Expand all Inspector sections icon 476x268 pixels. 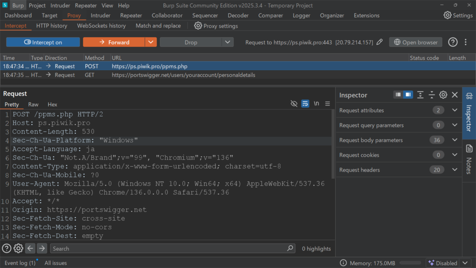tap(420, 95)
